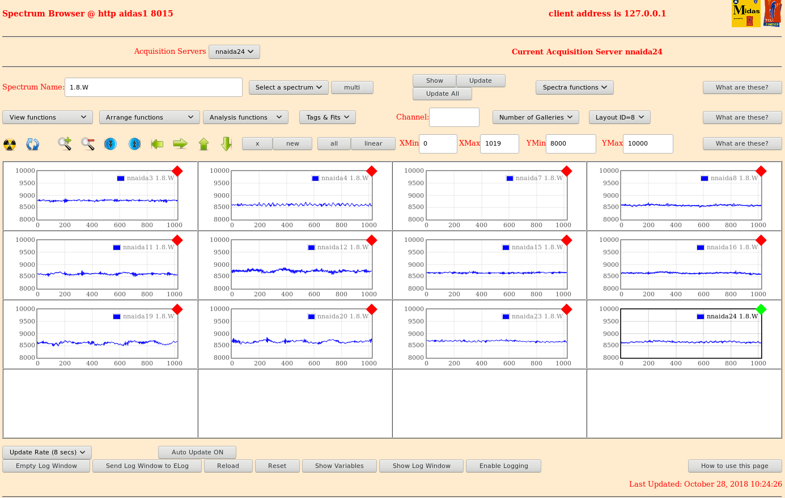Screen dimensions: 785x498
Task: Zoom out with the magnifier minus icon
Action: click(x=88, y=144)
